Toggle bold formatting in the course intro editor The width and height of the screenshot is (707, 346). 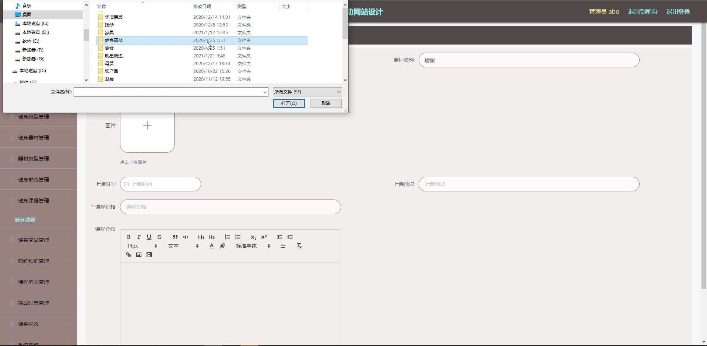pyautogui.click(x=128, y=237)
